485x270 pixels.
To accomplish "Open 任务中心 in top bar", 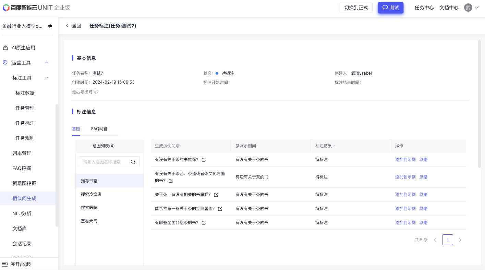I will 424,8.
